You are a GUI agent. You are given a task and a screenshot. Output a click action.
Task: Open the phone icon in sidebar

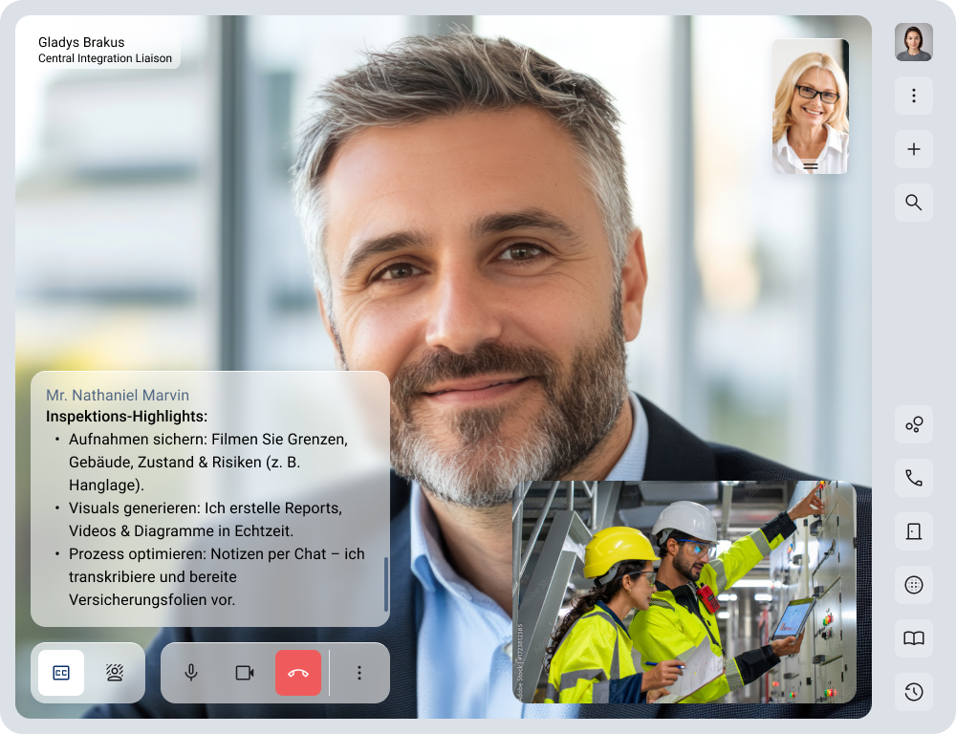point(914,478)
